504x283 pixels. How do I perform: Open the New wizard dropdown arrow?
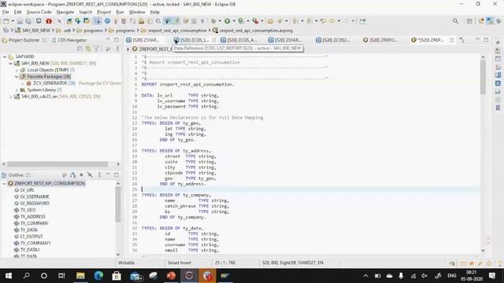tap(13, 21)
